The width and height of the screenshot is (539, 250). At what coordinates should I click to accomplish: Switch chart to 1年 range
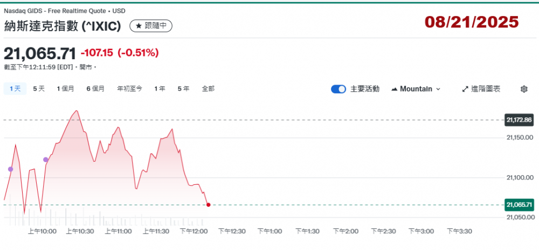[x=160, y=88]
